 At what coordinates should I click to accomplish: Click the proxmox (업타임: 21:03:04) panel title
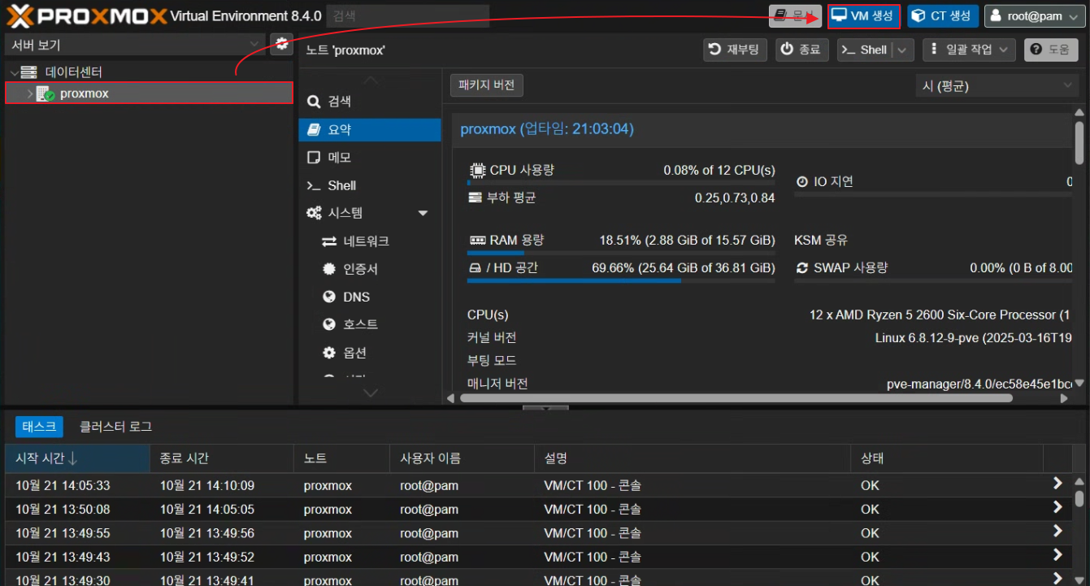point(547,129)
